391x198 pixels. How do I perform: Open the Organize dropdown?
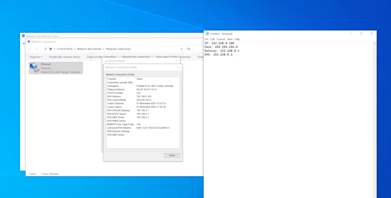36,57
